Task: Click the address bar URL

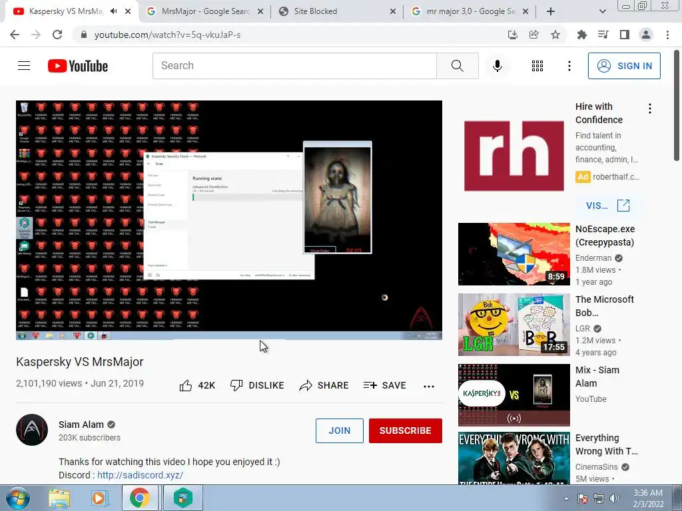Action: pyautogui.click(x=167, y=35)
